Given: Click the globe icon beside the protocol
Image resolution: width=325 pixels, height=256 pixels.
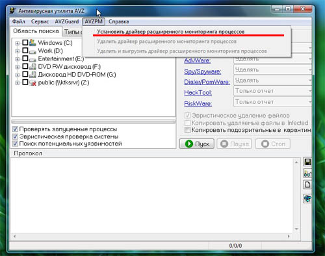Looking at the screenshot, I should pos(307,198).
